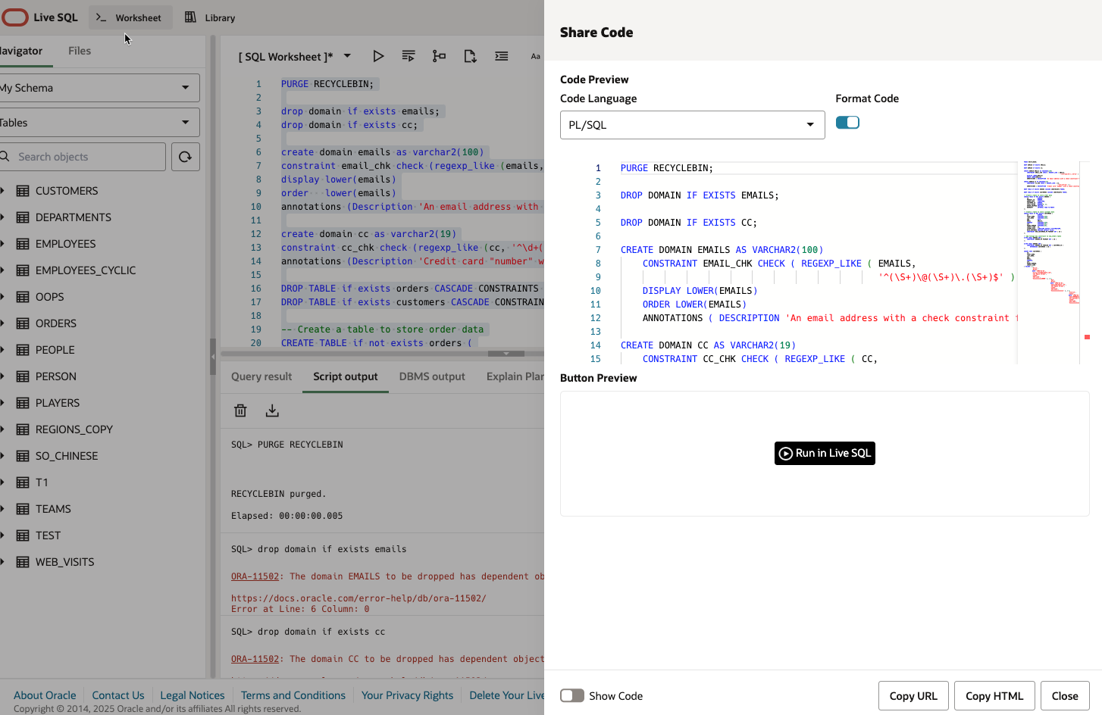The image size is (1102, 715).
Task: Click the Run Script toolbar icon
Action: pos(409,56)
